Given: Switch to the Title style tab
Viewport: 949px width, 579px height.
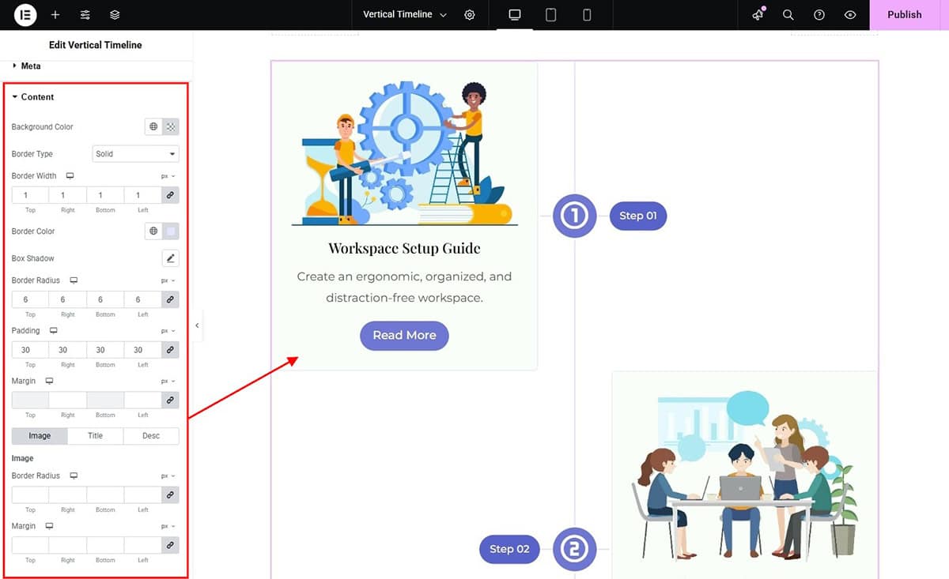Looking at the screenshot, I should [96, 436].
